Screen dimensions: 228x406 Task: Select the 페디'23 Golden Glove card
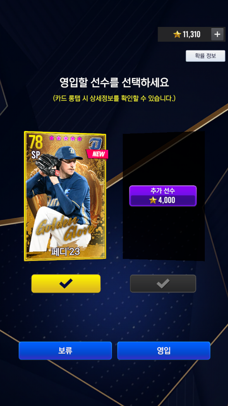[x=65, y=196]
